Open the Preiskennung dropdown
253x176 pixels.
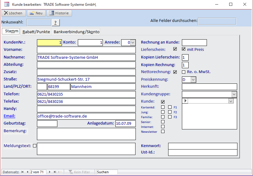pos(193,79)
